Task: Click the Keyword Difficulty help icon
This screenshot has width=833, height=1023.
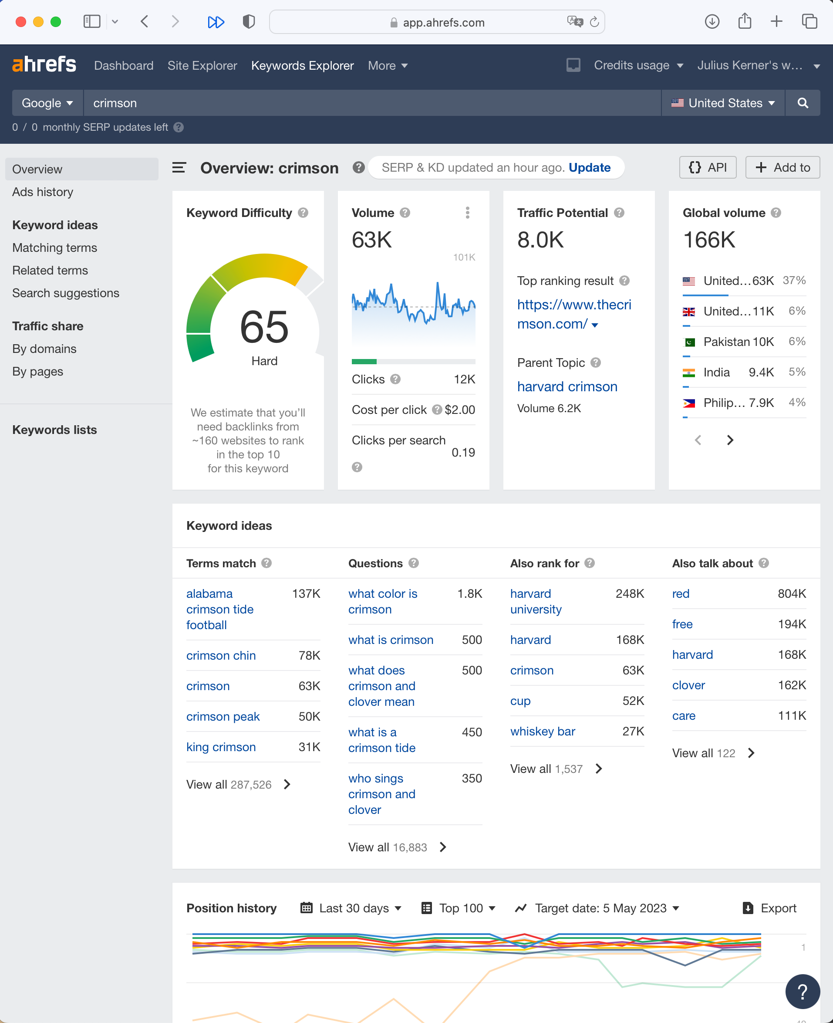Action: click(303, 213)
